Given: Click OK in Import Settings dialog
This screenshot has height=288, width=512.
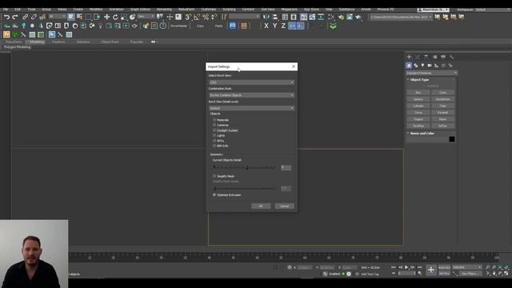Looking at the screenshot, I should pos(261,206).
